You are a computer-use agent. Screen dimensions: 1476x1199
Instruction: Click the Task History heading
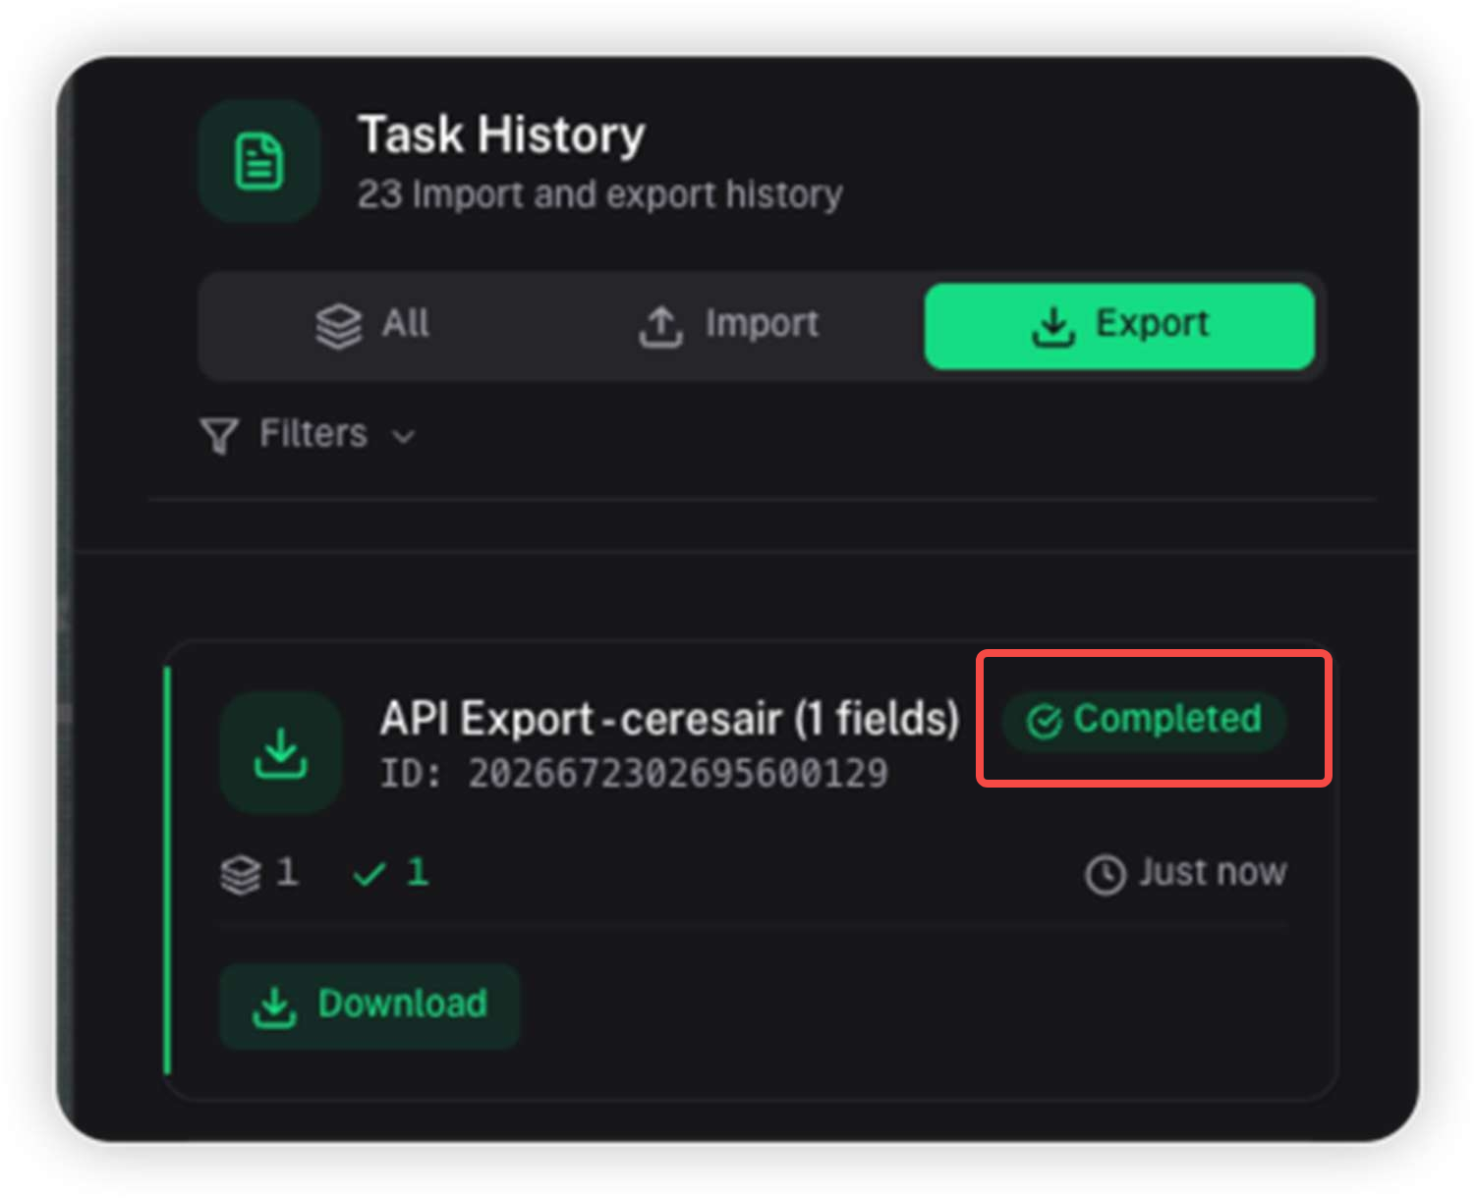tap(501, 135)
